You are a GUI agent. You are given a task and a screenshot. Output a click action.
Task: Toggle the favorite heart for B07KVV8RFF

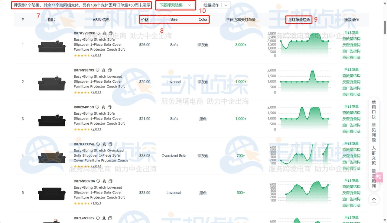click(98, 33)
